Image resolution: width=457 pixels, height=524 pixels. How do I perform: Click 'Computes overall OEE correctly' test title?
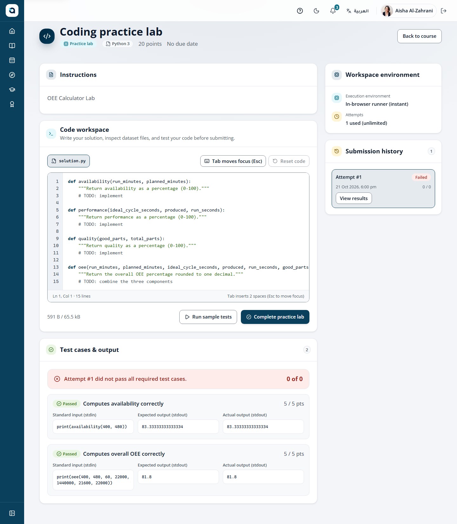click(x=124, y=454)
